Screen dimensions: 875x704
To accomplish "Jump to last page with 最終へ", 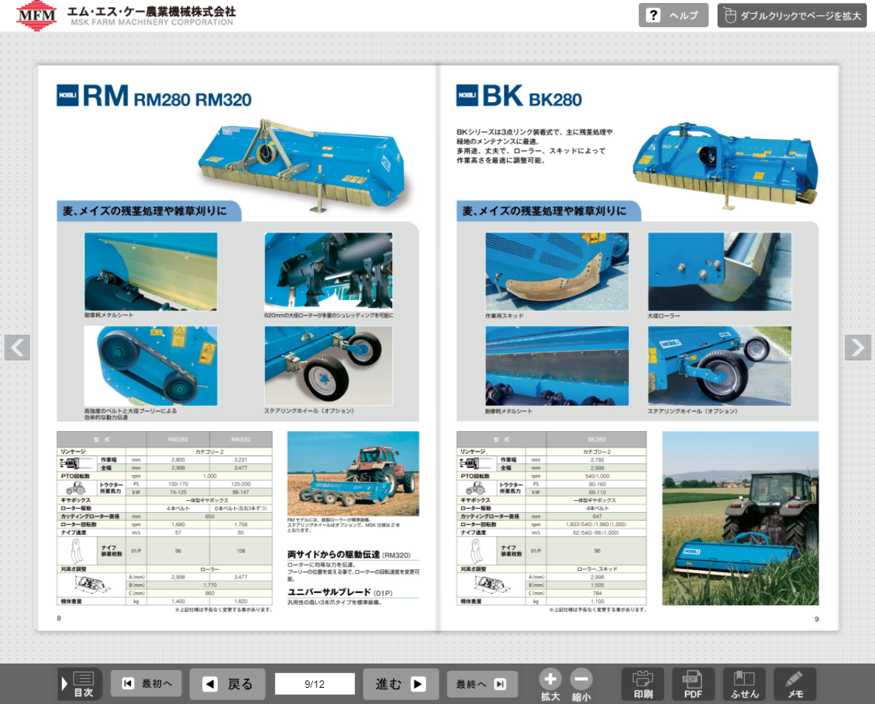I will [482, 683].
